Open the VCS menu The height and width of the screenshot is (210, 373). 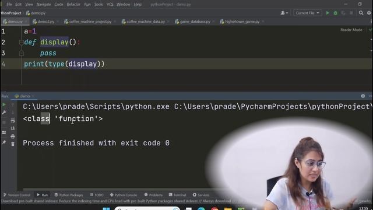pos(110,4)
